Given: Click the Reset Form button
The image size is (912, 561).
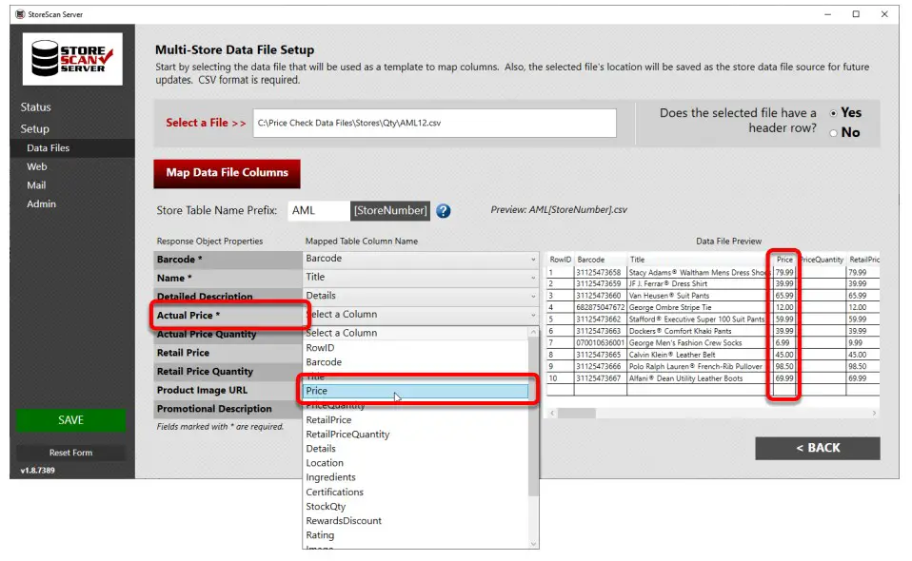Looking at the screenshot, I should [x=71, y=453].
